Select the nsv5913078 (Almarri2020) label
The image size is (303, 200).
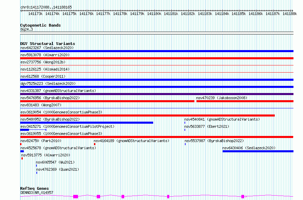point(45,55)
